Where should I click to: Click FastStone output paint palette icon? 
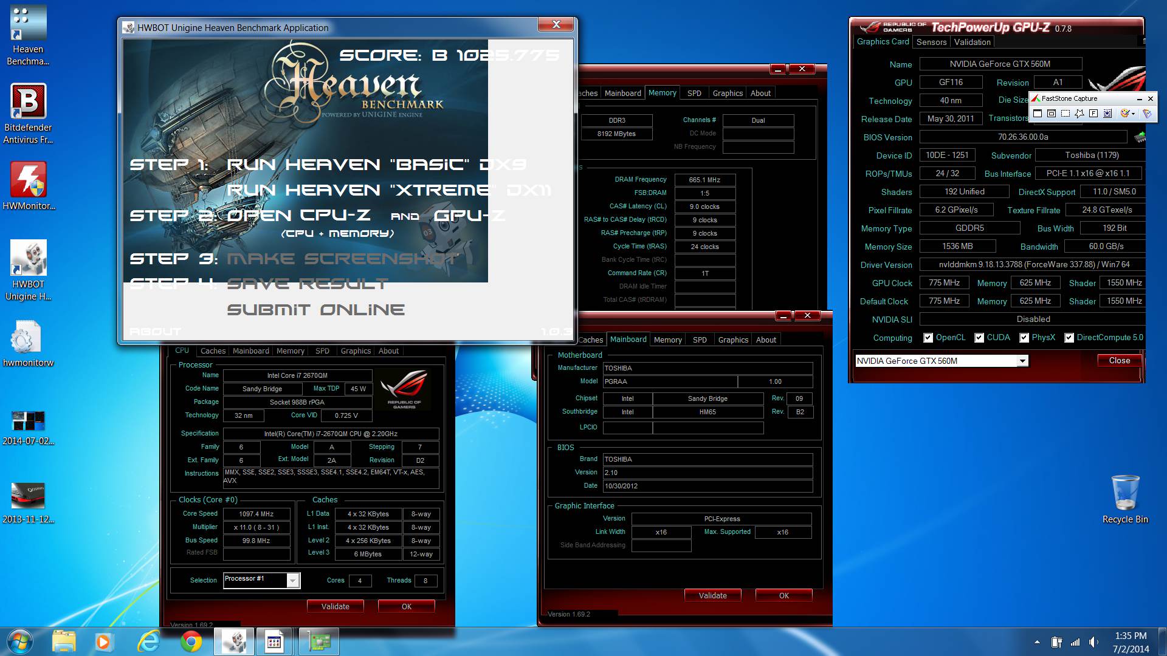[x=1124, y=114]
